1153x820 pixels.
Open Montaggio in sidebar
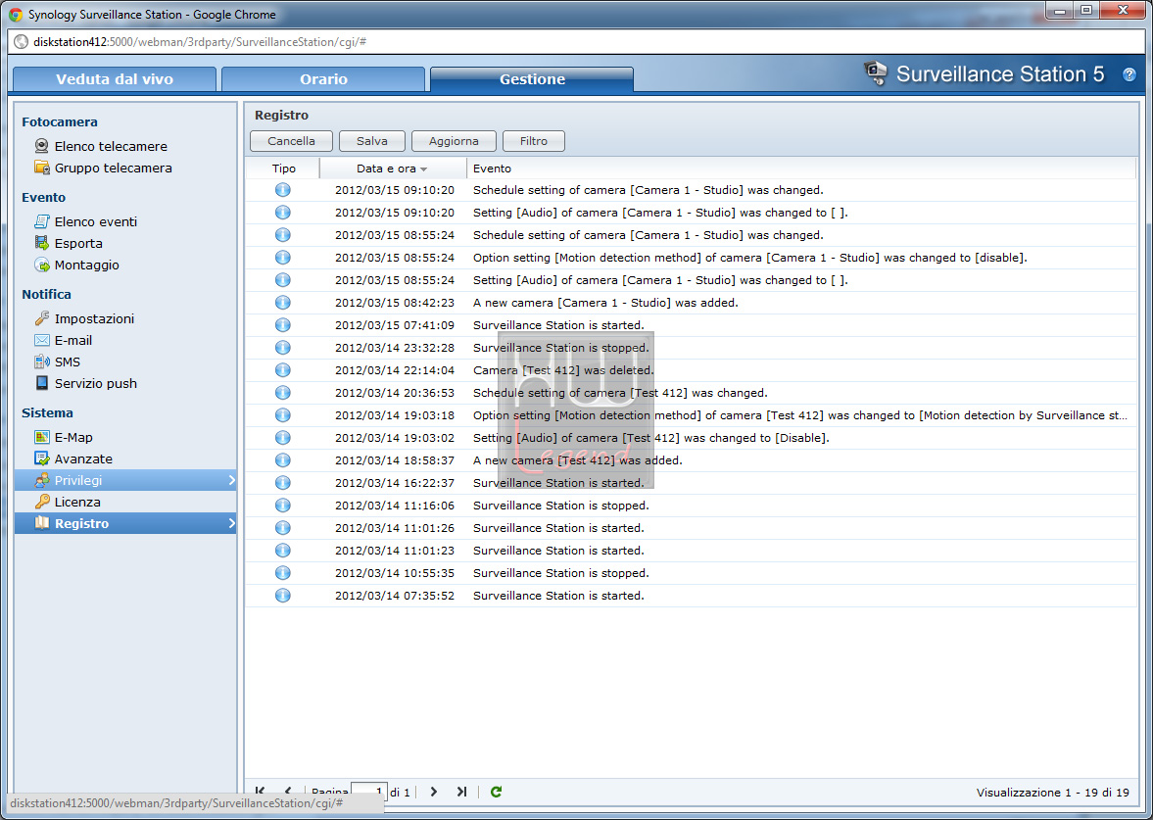[87, 265]
